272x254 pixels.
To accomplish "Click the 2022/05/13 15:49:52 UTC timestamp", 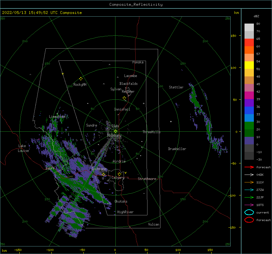I will 42,13.
